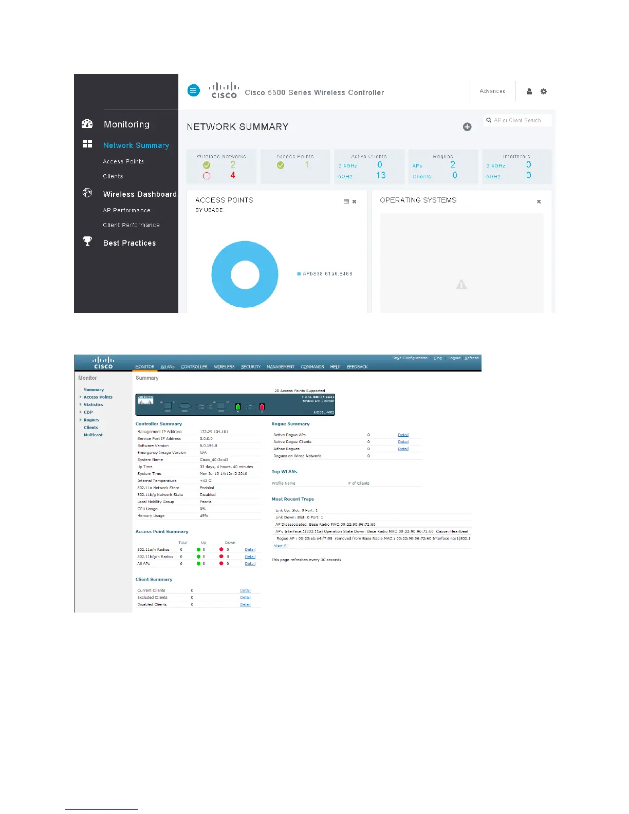Click the APb838.61a6.8468 legend swatch
Viewport: 629px width, 814px height.
299,274
